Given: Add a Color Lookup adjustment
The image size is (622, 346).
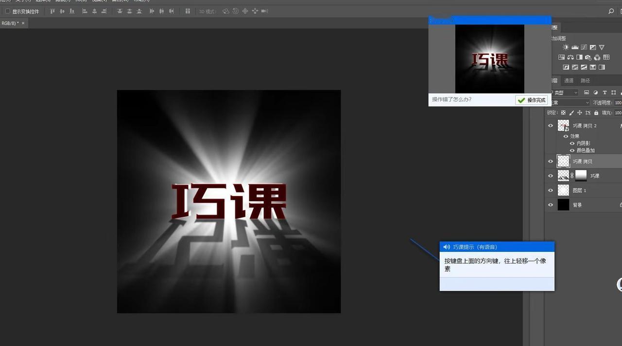Looking at the screenshot, I should [x=606, y=57].
